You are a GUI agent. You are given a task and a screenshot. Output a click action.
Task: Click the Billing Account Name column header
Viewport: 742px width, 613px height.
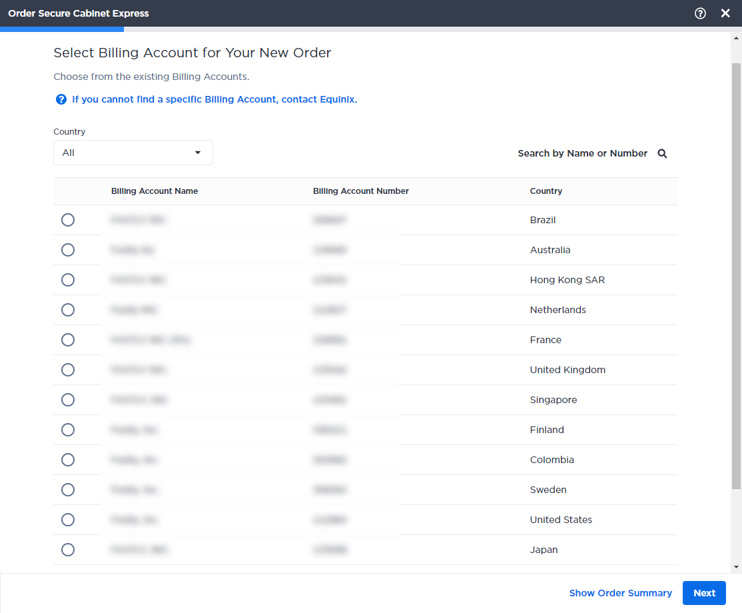(x=155, y=191)
